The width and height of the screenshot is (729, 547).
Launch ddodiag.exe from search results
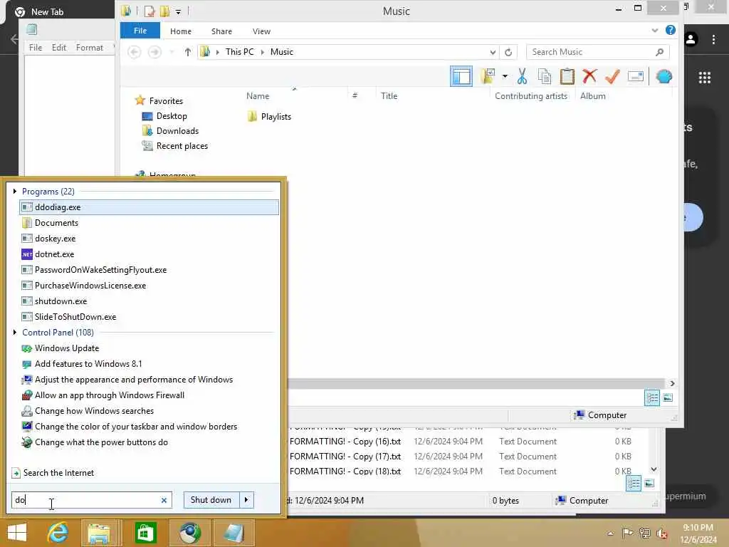coord(149,207)
